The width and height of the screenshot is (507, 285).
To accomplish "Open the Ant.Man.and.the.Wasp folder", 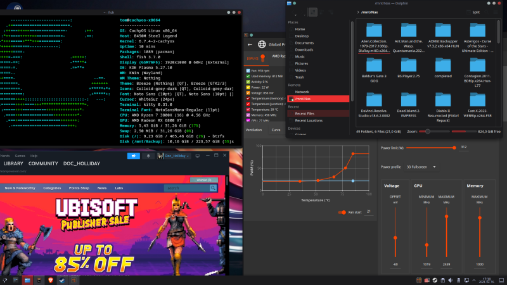I will pyautogui.click(x=408, y=38).
